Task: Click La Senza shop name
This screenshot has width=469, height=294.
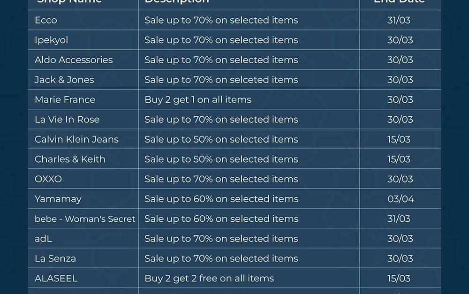Action: click(55, 258)
